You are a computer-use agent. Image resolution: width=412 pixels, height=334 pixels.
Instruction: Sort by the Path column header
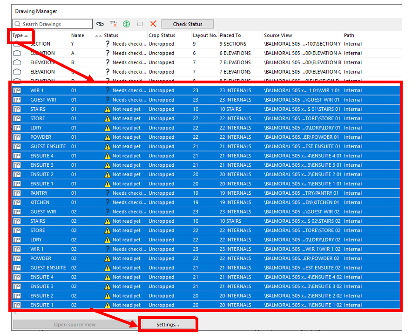349,35
